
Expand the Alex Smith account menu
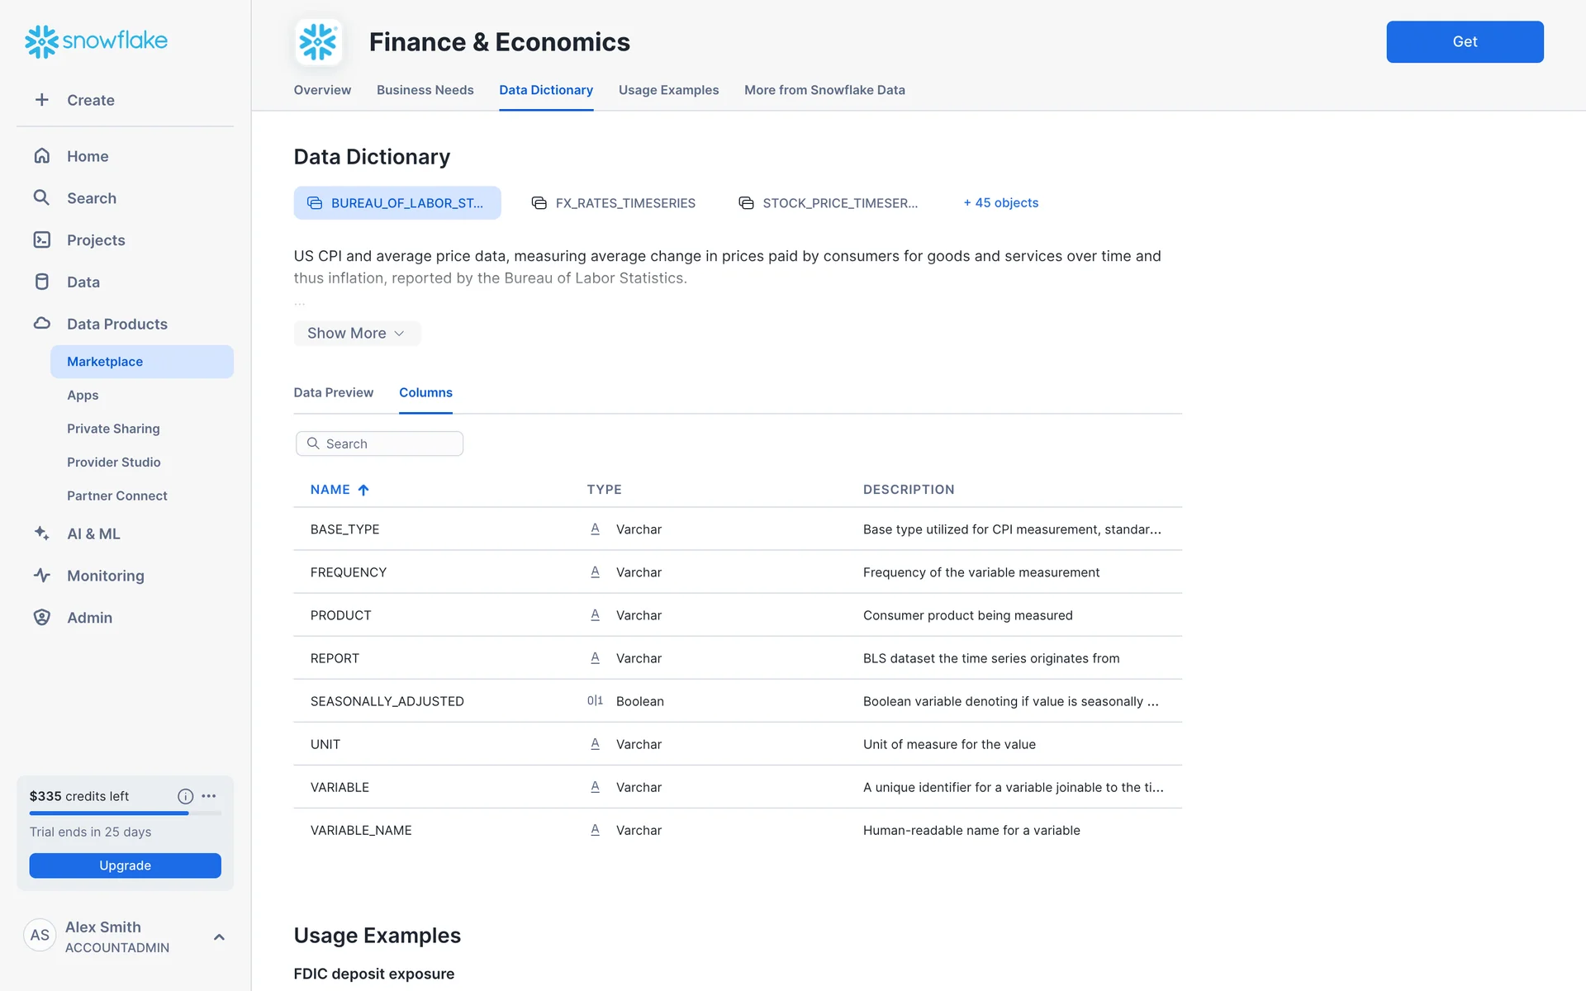click(219, 936)
